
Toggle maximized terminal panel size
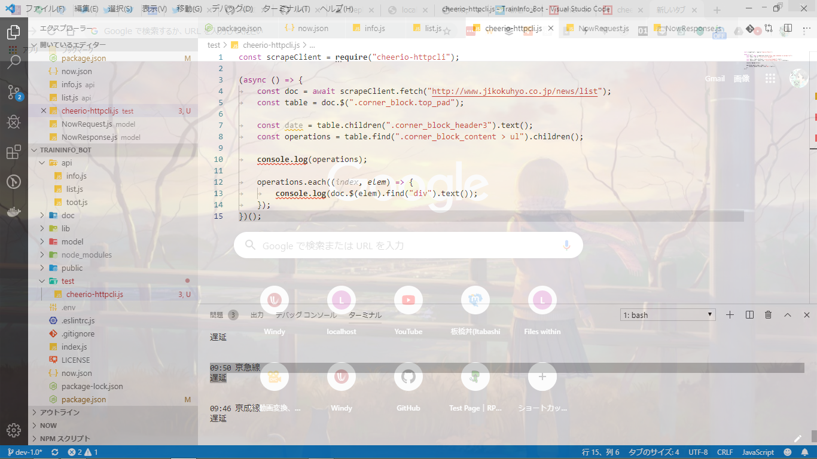(x=788, y=315)
